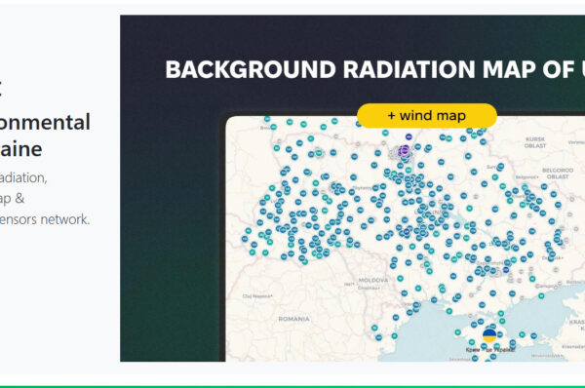Click the 'onmental' heading text
This screenshot has width=585, height=388.
click(x=45, y=122)
